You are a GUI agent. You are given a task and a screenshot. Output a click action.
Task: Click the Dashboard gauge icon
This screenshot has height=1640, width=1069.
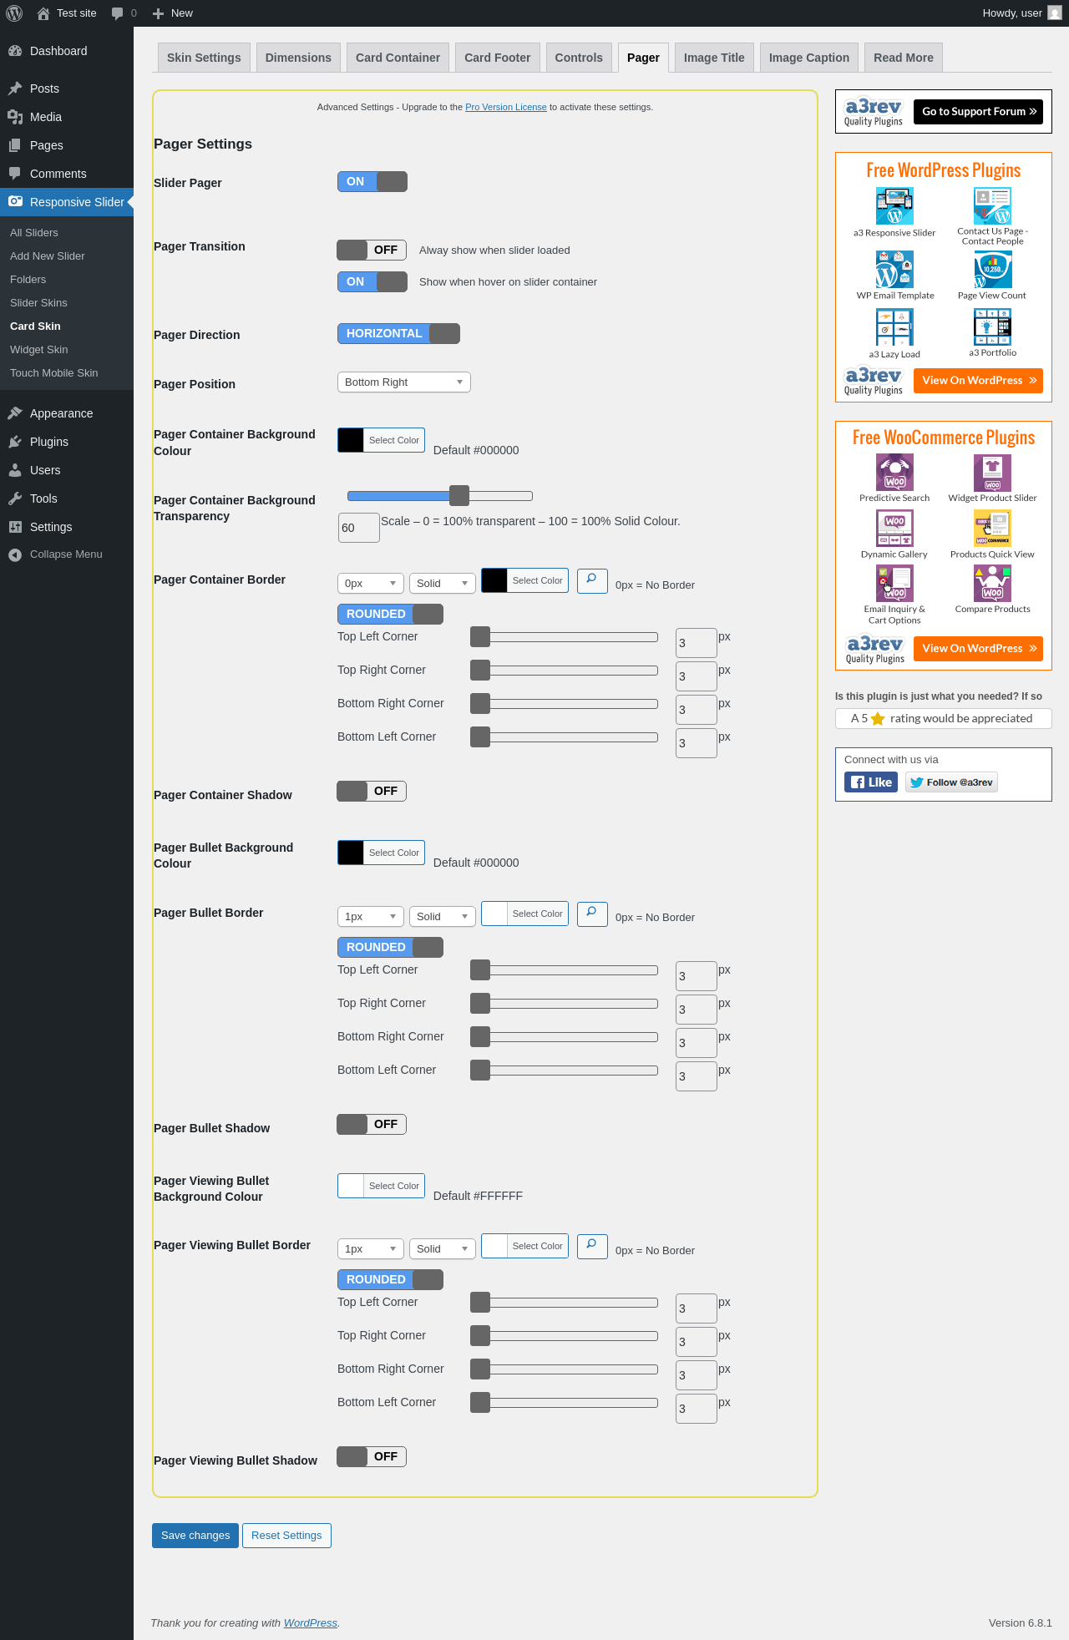(15, 51)
